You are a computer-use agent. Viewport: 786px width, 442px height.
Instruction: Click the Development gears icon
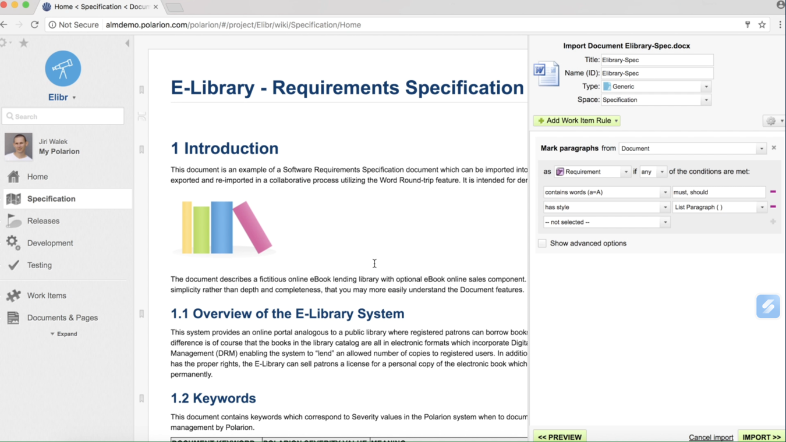pos(13,243)
